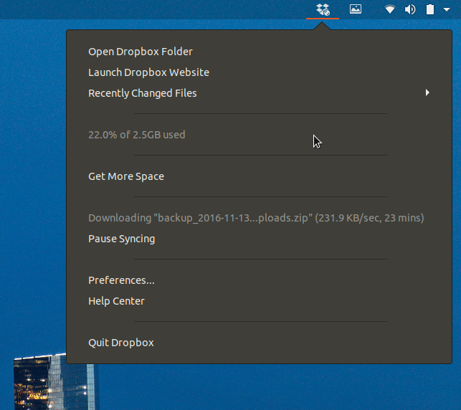Pause Syncing in Dropbox
Screen dimensions: 461x410
point(121,239)
